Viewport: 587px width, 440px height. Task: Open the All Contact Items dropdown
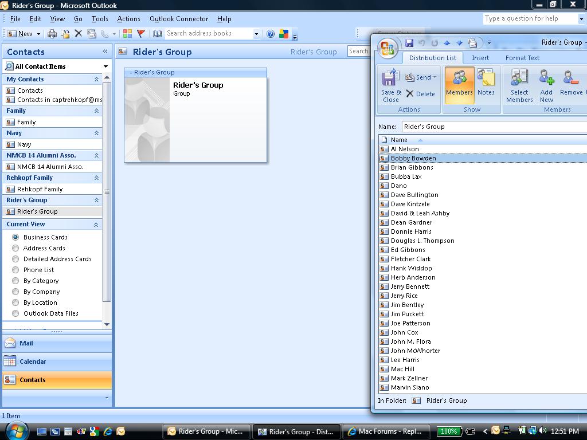[x=105, y=66]
